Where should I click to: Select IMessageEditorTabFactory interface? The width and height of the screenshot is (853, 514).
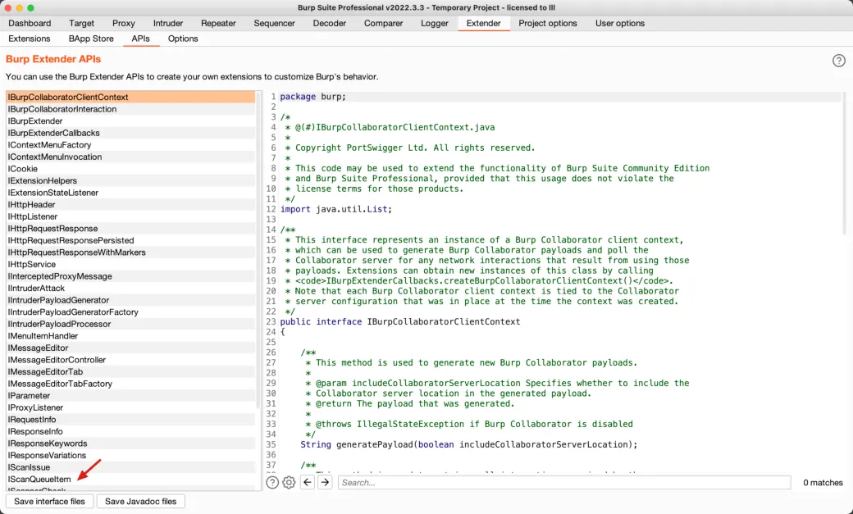(130, 384)
